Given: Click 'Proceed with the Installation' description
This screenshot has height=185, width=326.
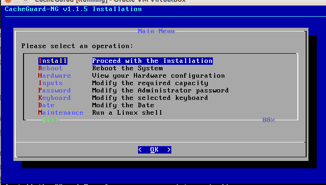Looking at the screenshot, I should pyautogui.click(x=152, y=61).
